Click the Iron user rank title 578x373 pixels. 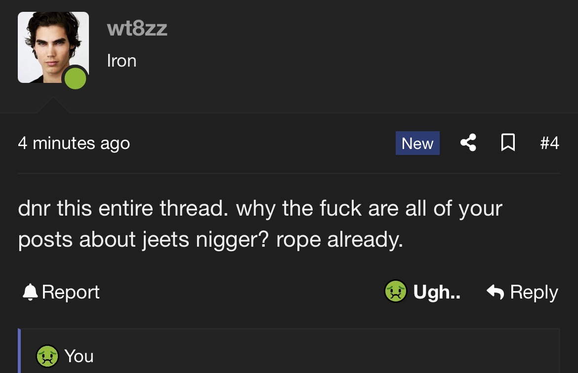click(x=122, y=61)
